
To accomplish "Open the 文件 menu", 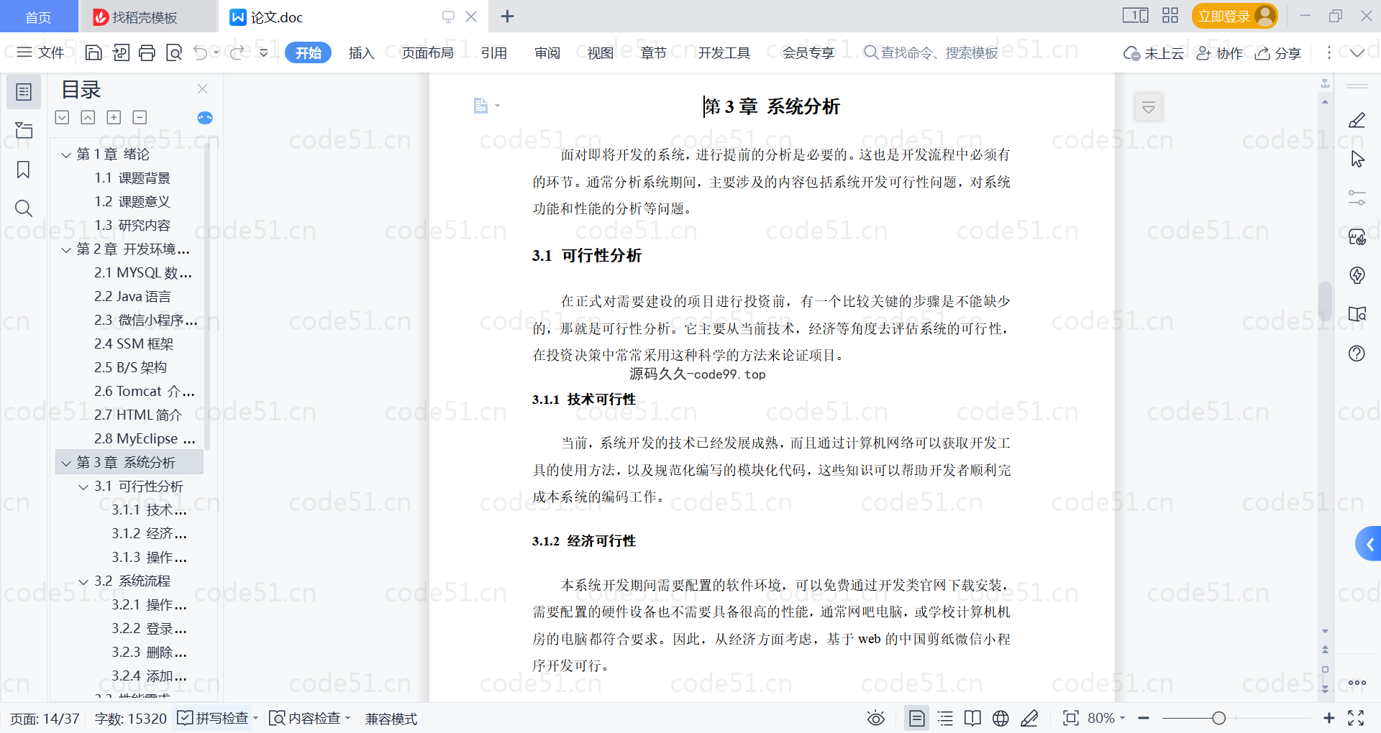I will pos(41,52).
